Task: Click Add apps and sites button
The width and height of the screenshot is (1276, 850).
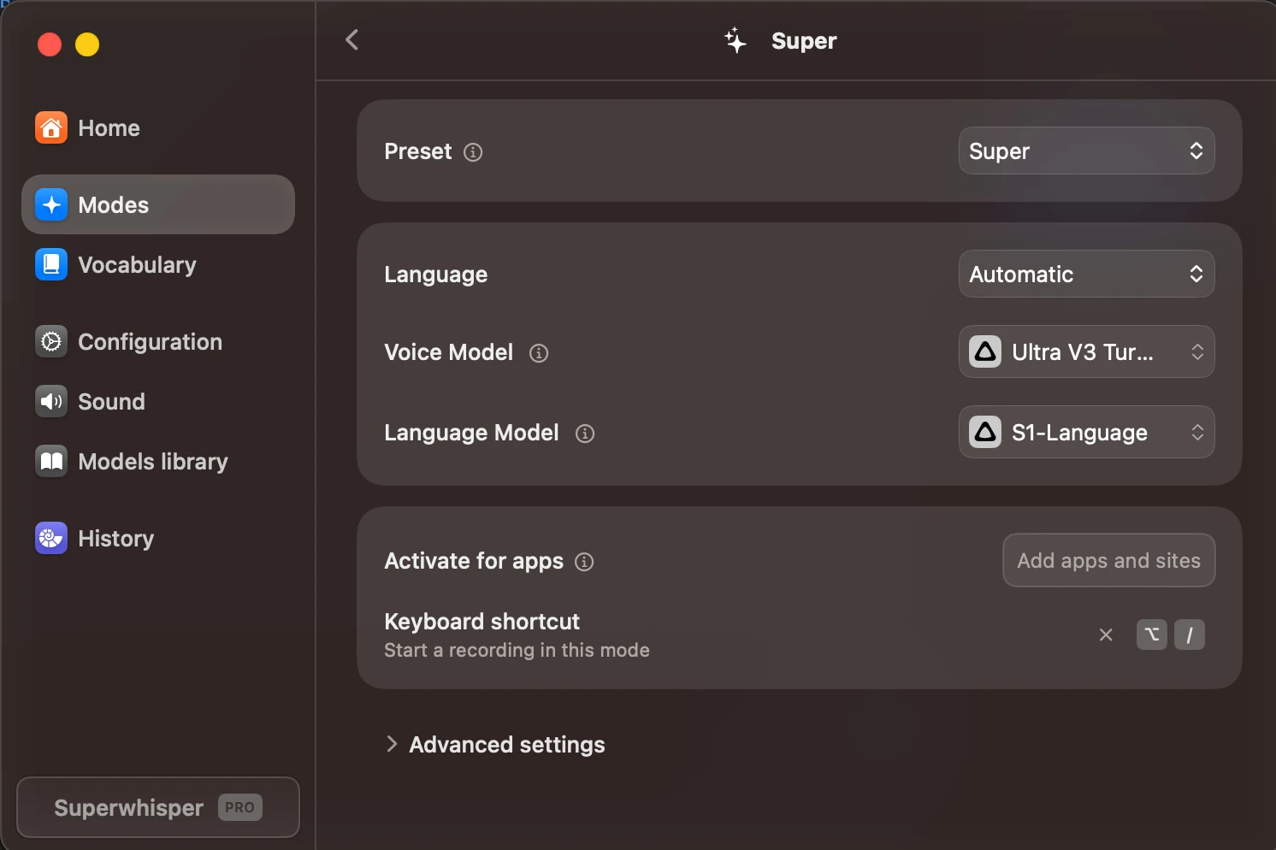Action: coord(1108,560)
